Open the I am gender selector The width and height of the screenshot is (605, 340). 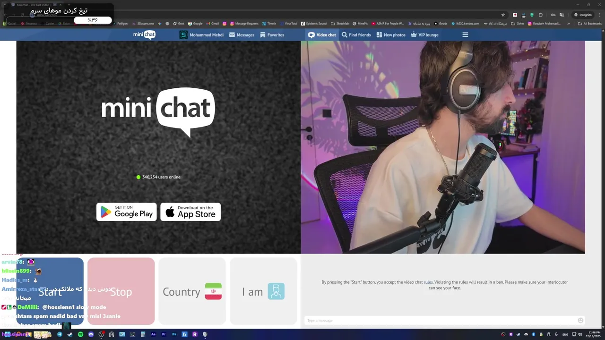pyautogui.click(x=263, y=291)
